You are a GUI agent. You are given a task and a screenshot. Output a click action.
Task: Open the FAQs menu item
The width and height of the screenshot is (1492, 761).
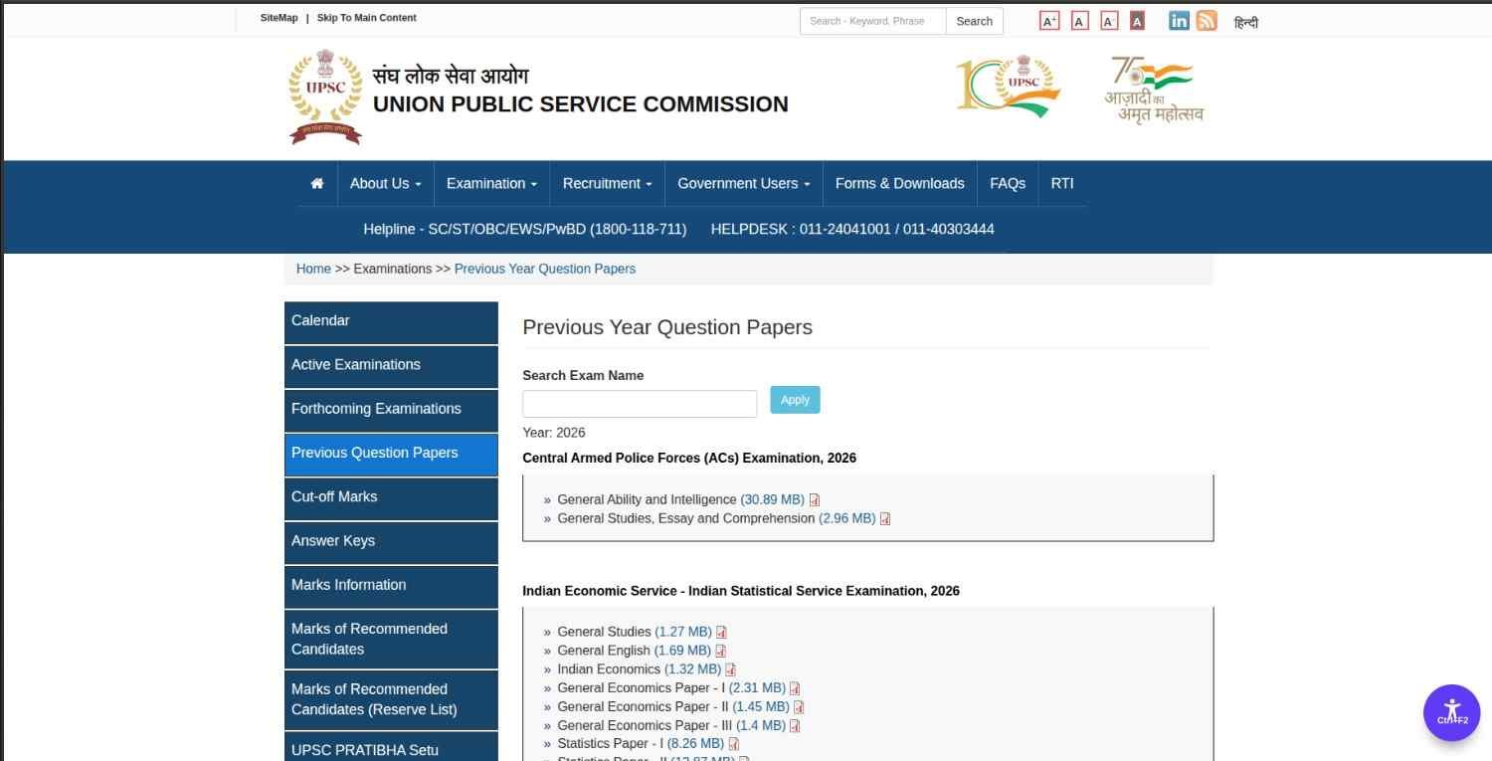[x=1008, y=184]
